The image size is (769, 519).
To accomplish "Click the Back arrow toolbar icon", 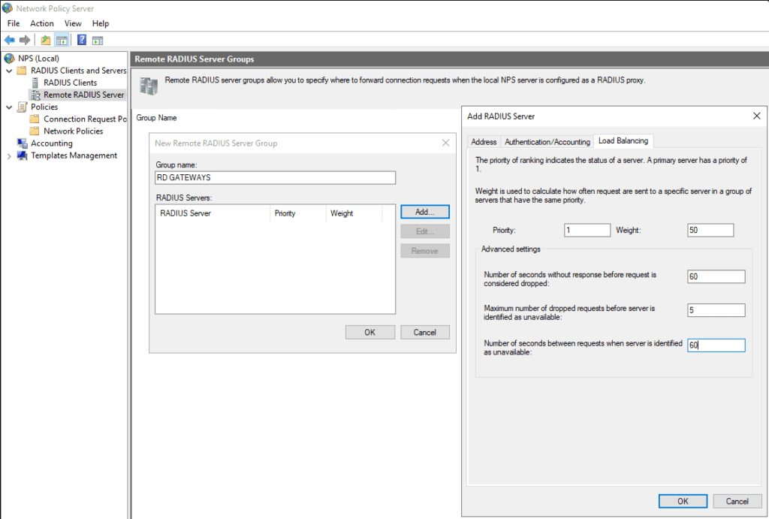I will coord(10,40).
